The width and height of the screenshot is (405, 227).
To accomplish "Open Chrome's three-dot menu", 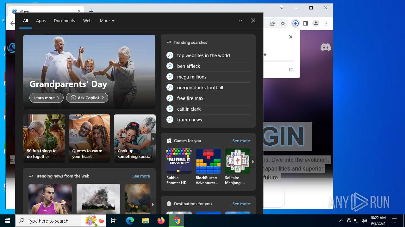I will (326, 23).
